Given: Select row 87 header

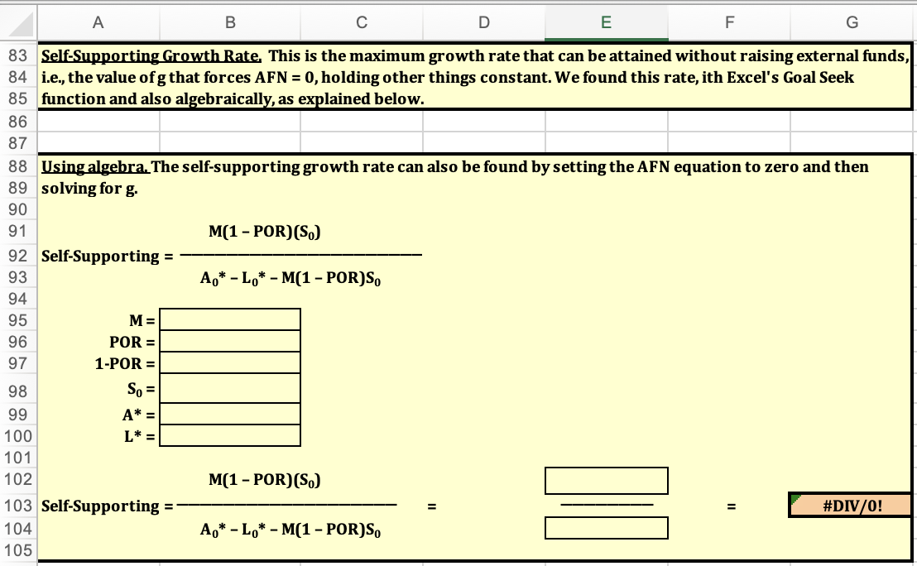Looking at the screenshot, I should (18, 143).
